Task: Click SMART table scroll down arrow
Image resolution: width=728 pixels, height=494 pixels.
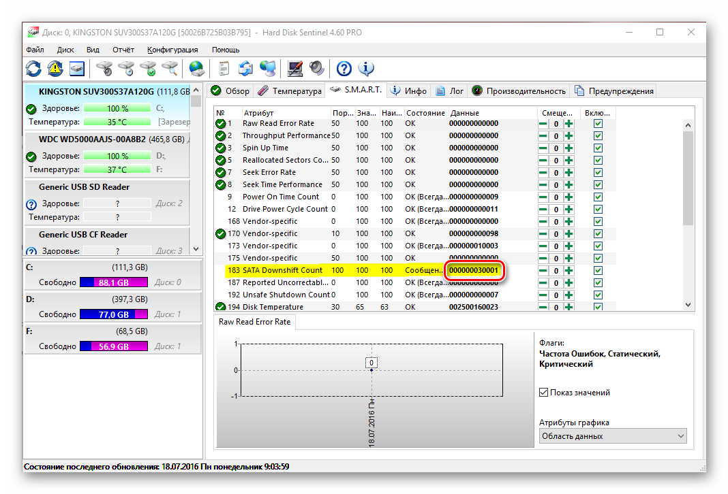Action: coord(688,305)
